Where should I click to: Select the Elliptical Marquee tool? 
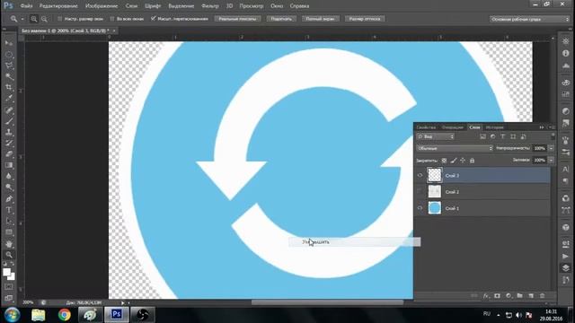point(9,55)
